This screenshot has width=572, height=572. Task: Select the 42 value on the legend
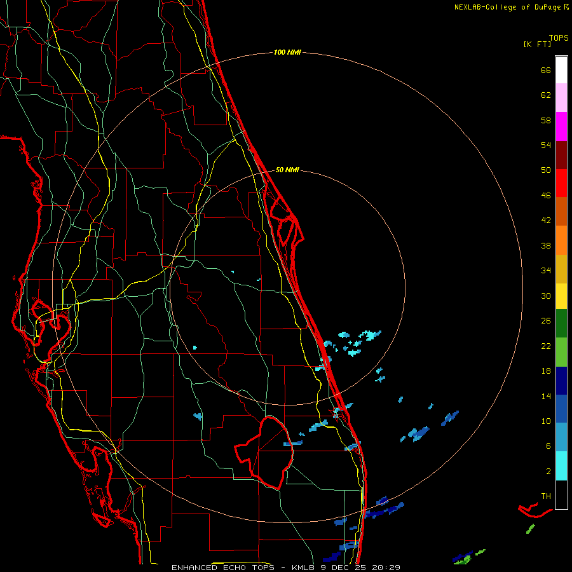click(546, 221)
